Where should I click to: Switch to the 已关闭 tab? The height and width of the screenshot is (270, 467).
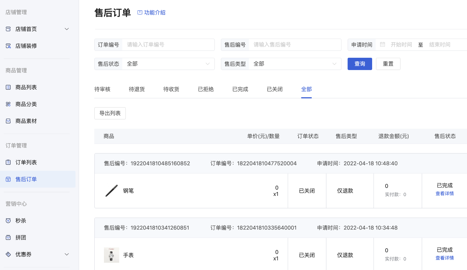(275, 89)
